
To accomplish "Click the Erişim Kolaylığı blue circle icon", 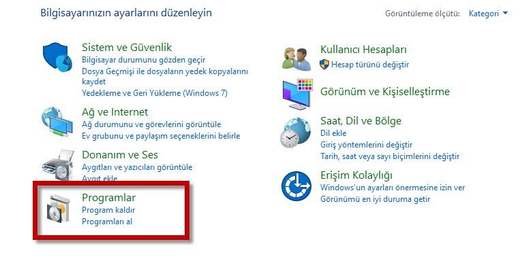I will click(296, 186).
